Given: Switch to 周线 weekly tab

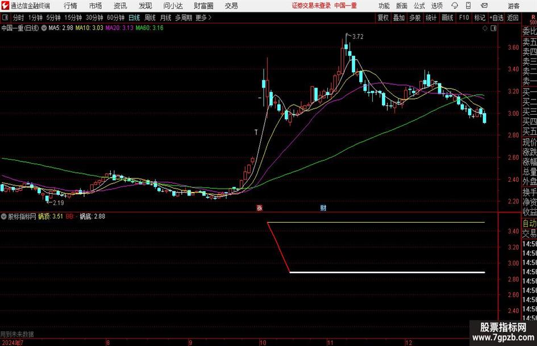Looking at the screenshot, I should point(149,18).
